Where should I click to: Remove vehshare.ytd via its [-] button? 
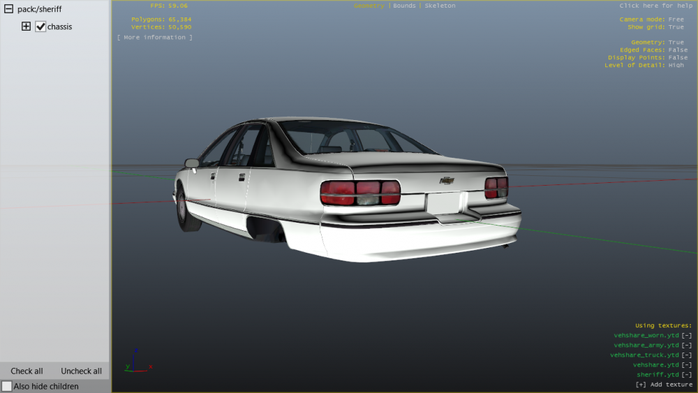[x=686, y=365]
